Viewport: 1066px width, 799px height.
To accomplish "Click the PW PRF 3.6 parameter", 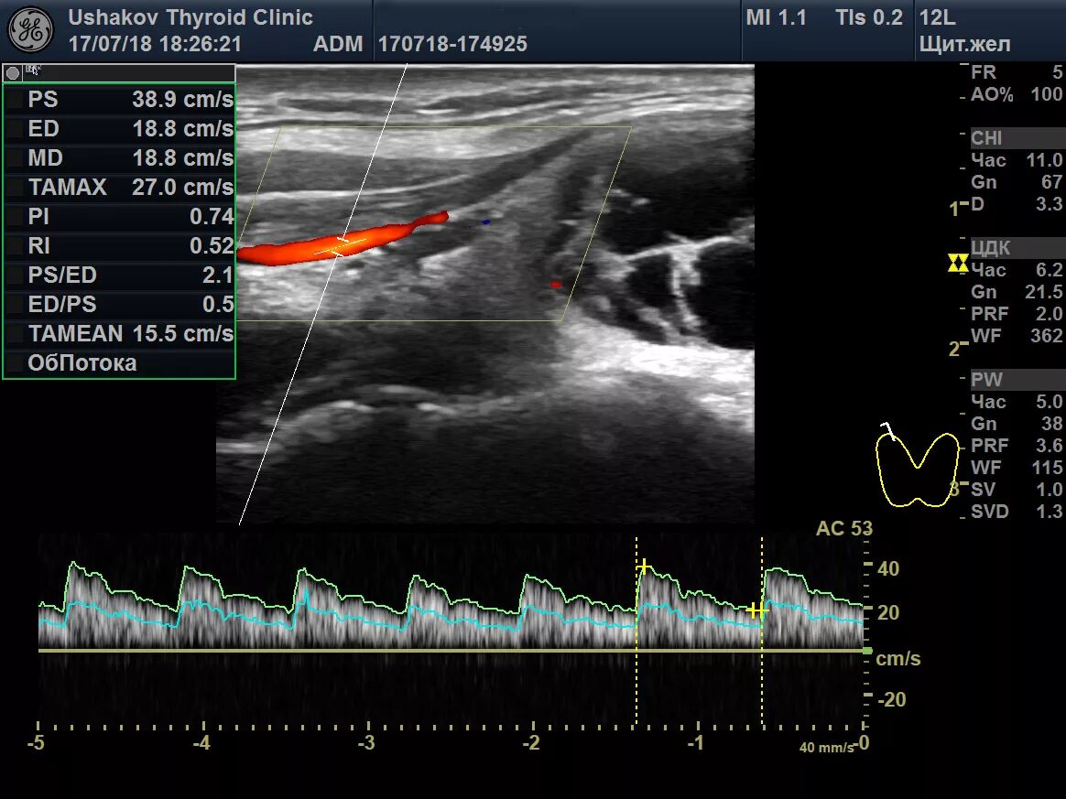I will 1017,446.
